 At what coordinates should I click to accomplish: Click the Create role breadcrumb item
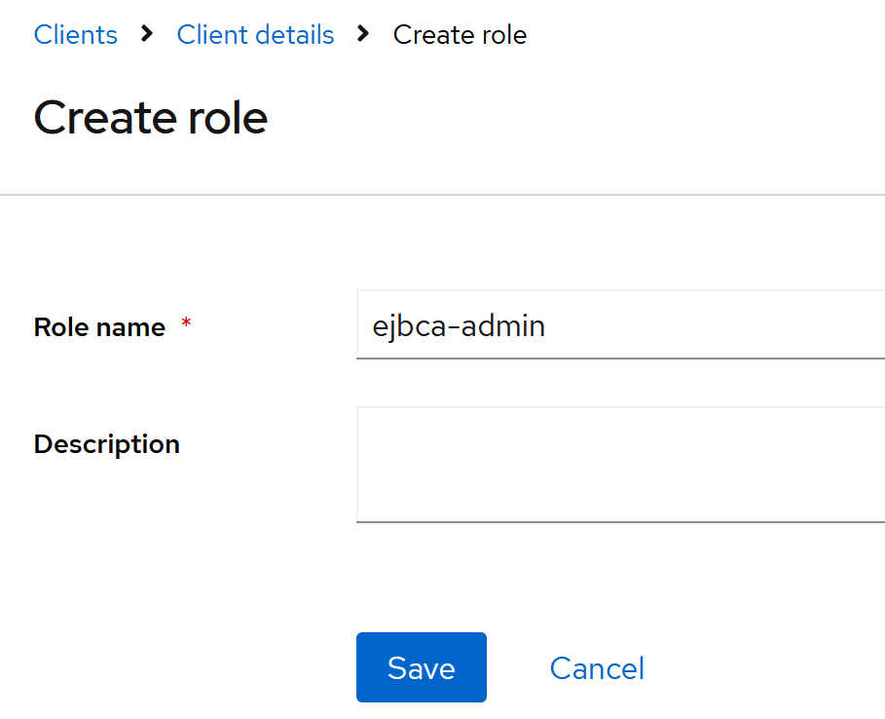[x=460, y=35]
